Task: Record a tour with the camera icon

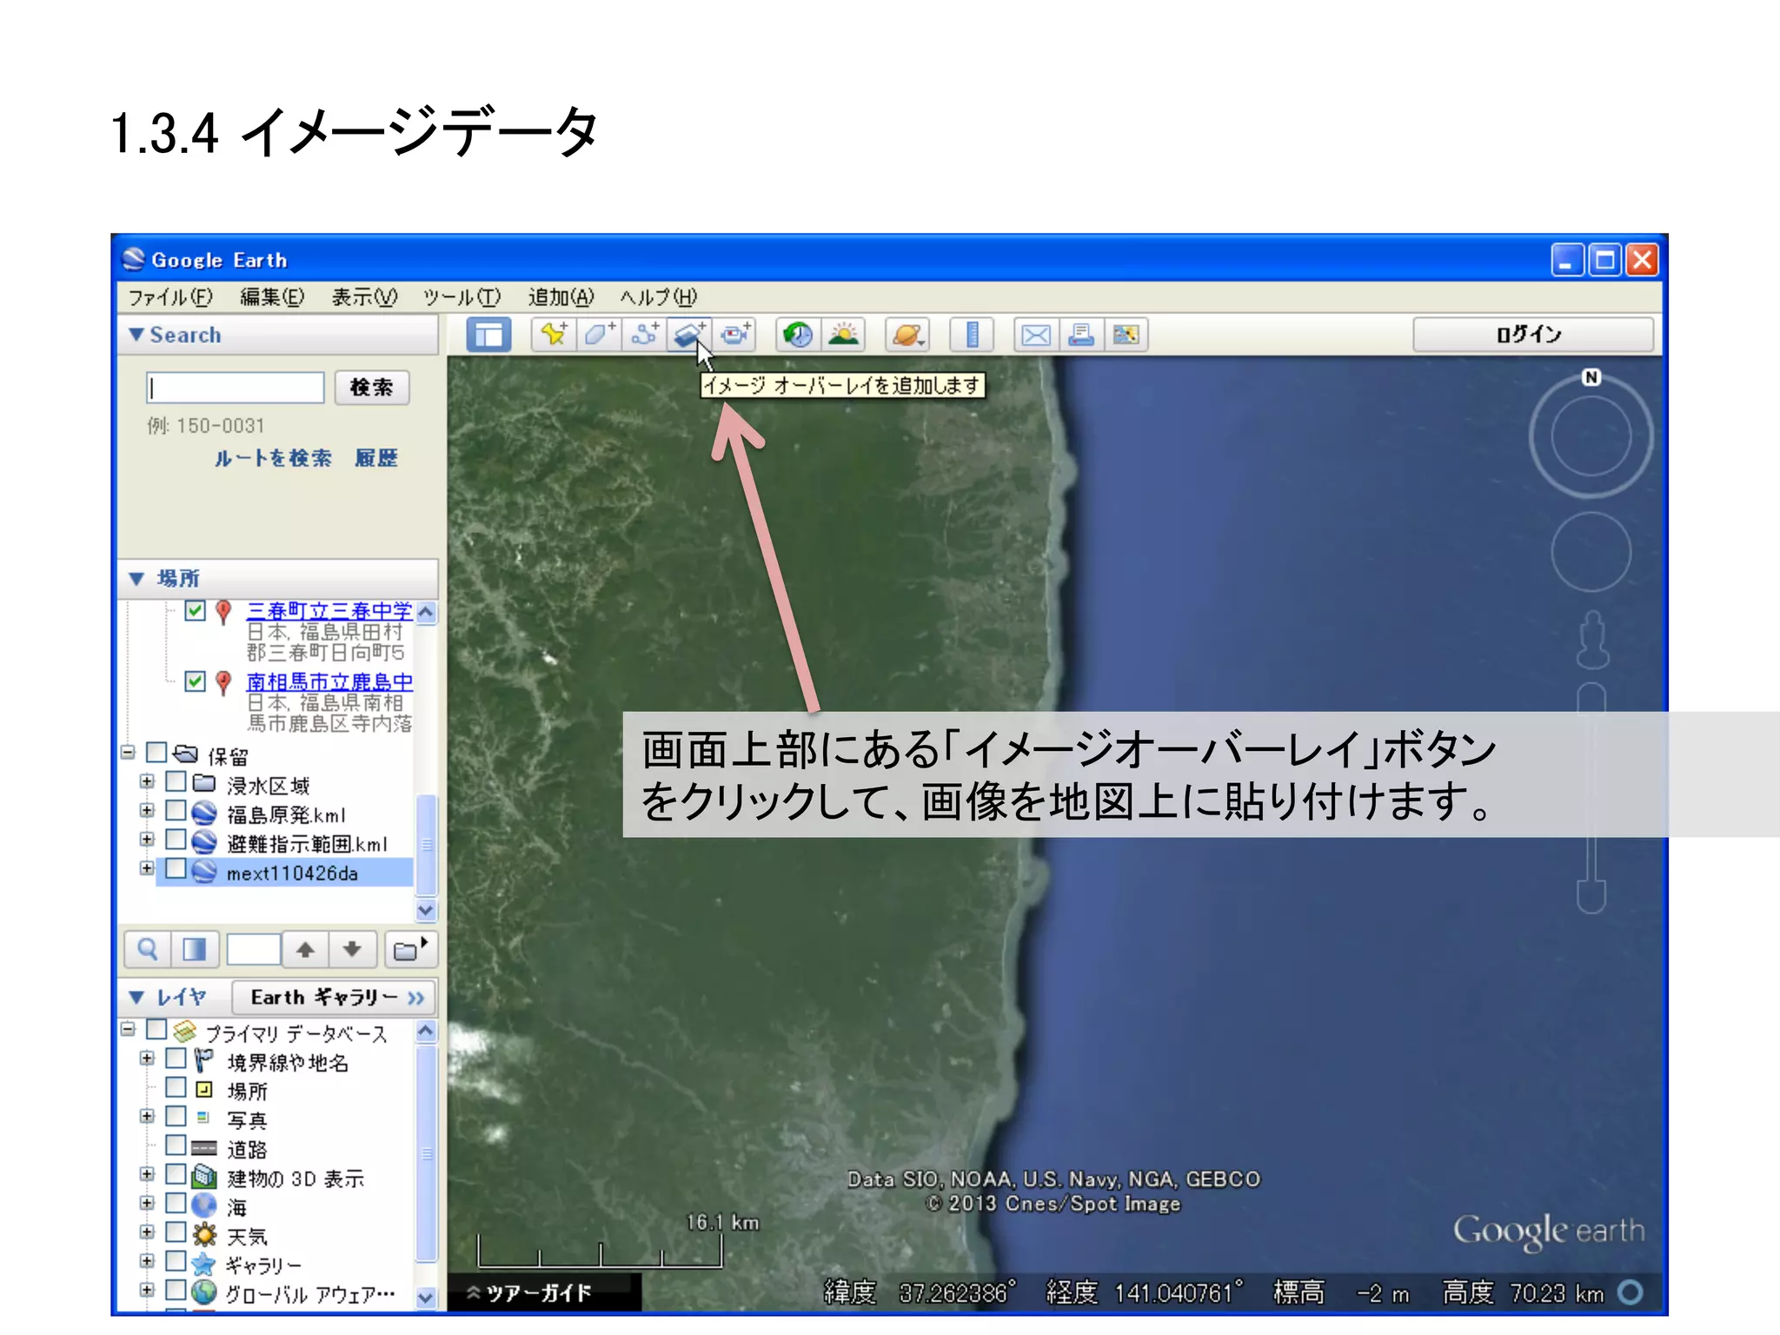Action: [734, 335]
